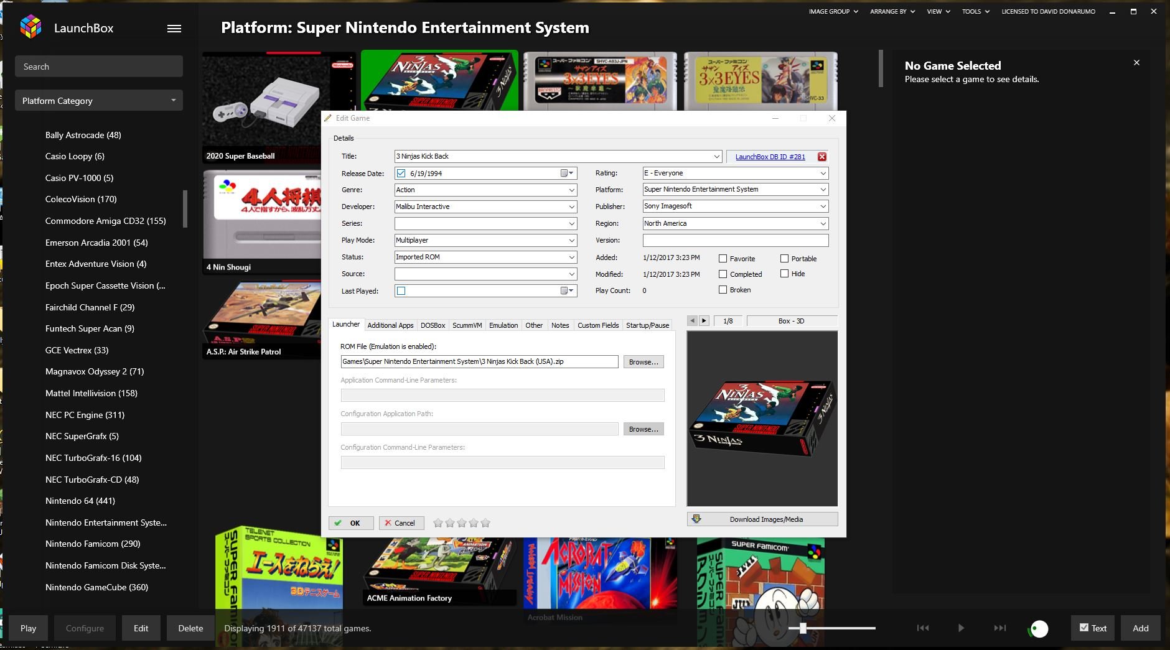Close the No Game Selected details panel
1170x650 pixels.
coord(1136,63)
